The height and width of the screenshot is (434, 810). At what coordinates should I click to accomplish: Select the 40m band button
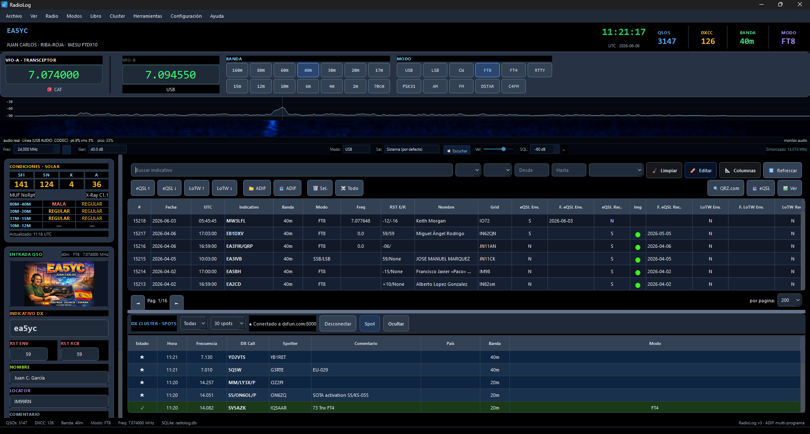(308, 71)
